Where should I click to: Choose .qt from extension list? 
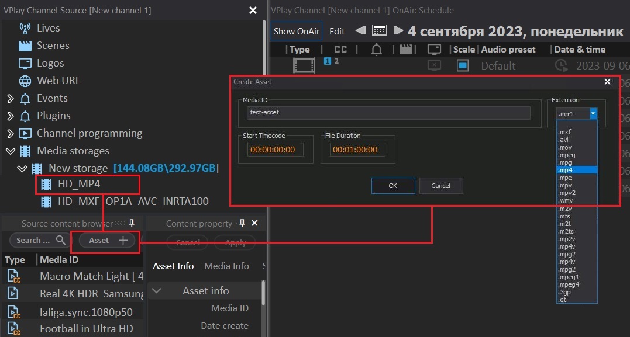pyautogui.click(x=562, y=300)
